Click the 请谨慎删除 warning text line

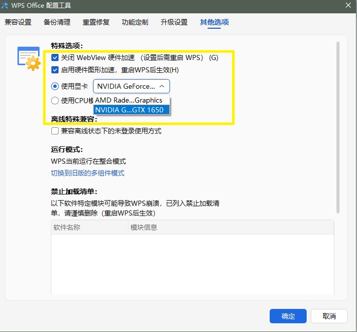(103, 213)
